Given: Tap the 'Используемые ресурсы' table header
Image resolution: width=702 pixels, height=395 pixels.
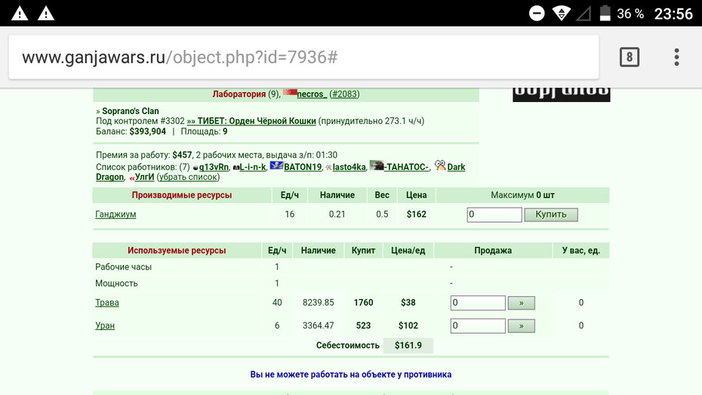Looking at the screenshot, I should [177, 250].
